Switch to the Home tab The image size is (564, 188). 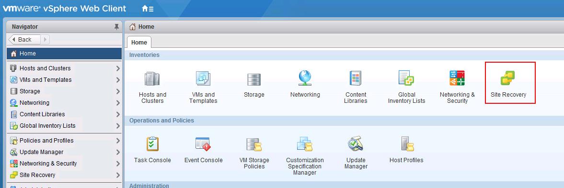pos(139,42)
